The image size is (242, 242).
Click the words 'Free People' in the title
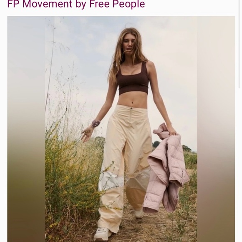117,4
